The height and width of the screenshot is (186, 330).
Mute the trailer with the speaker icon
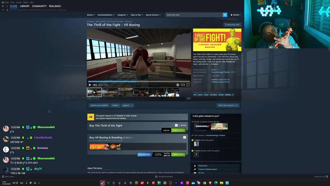95,85
